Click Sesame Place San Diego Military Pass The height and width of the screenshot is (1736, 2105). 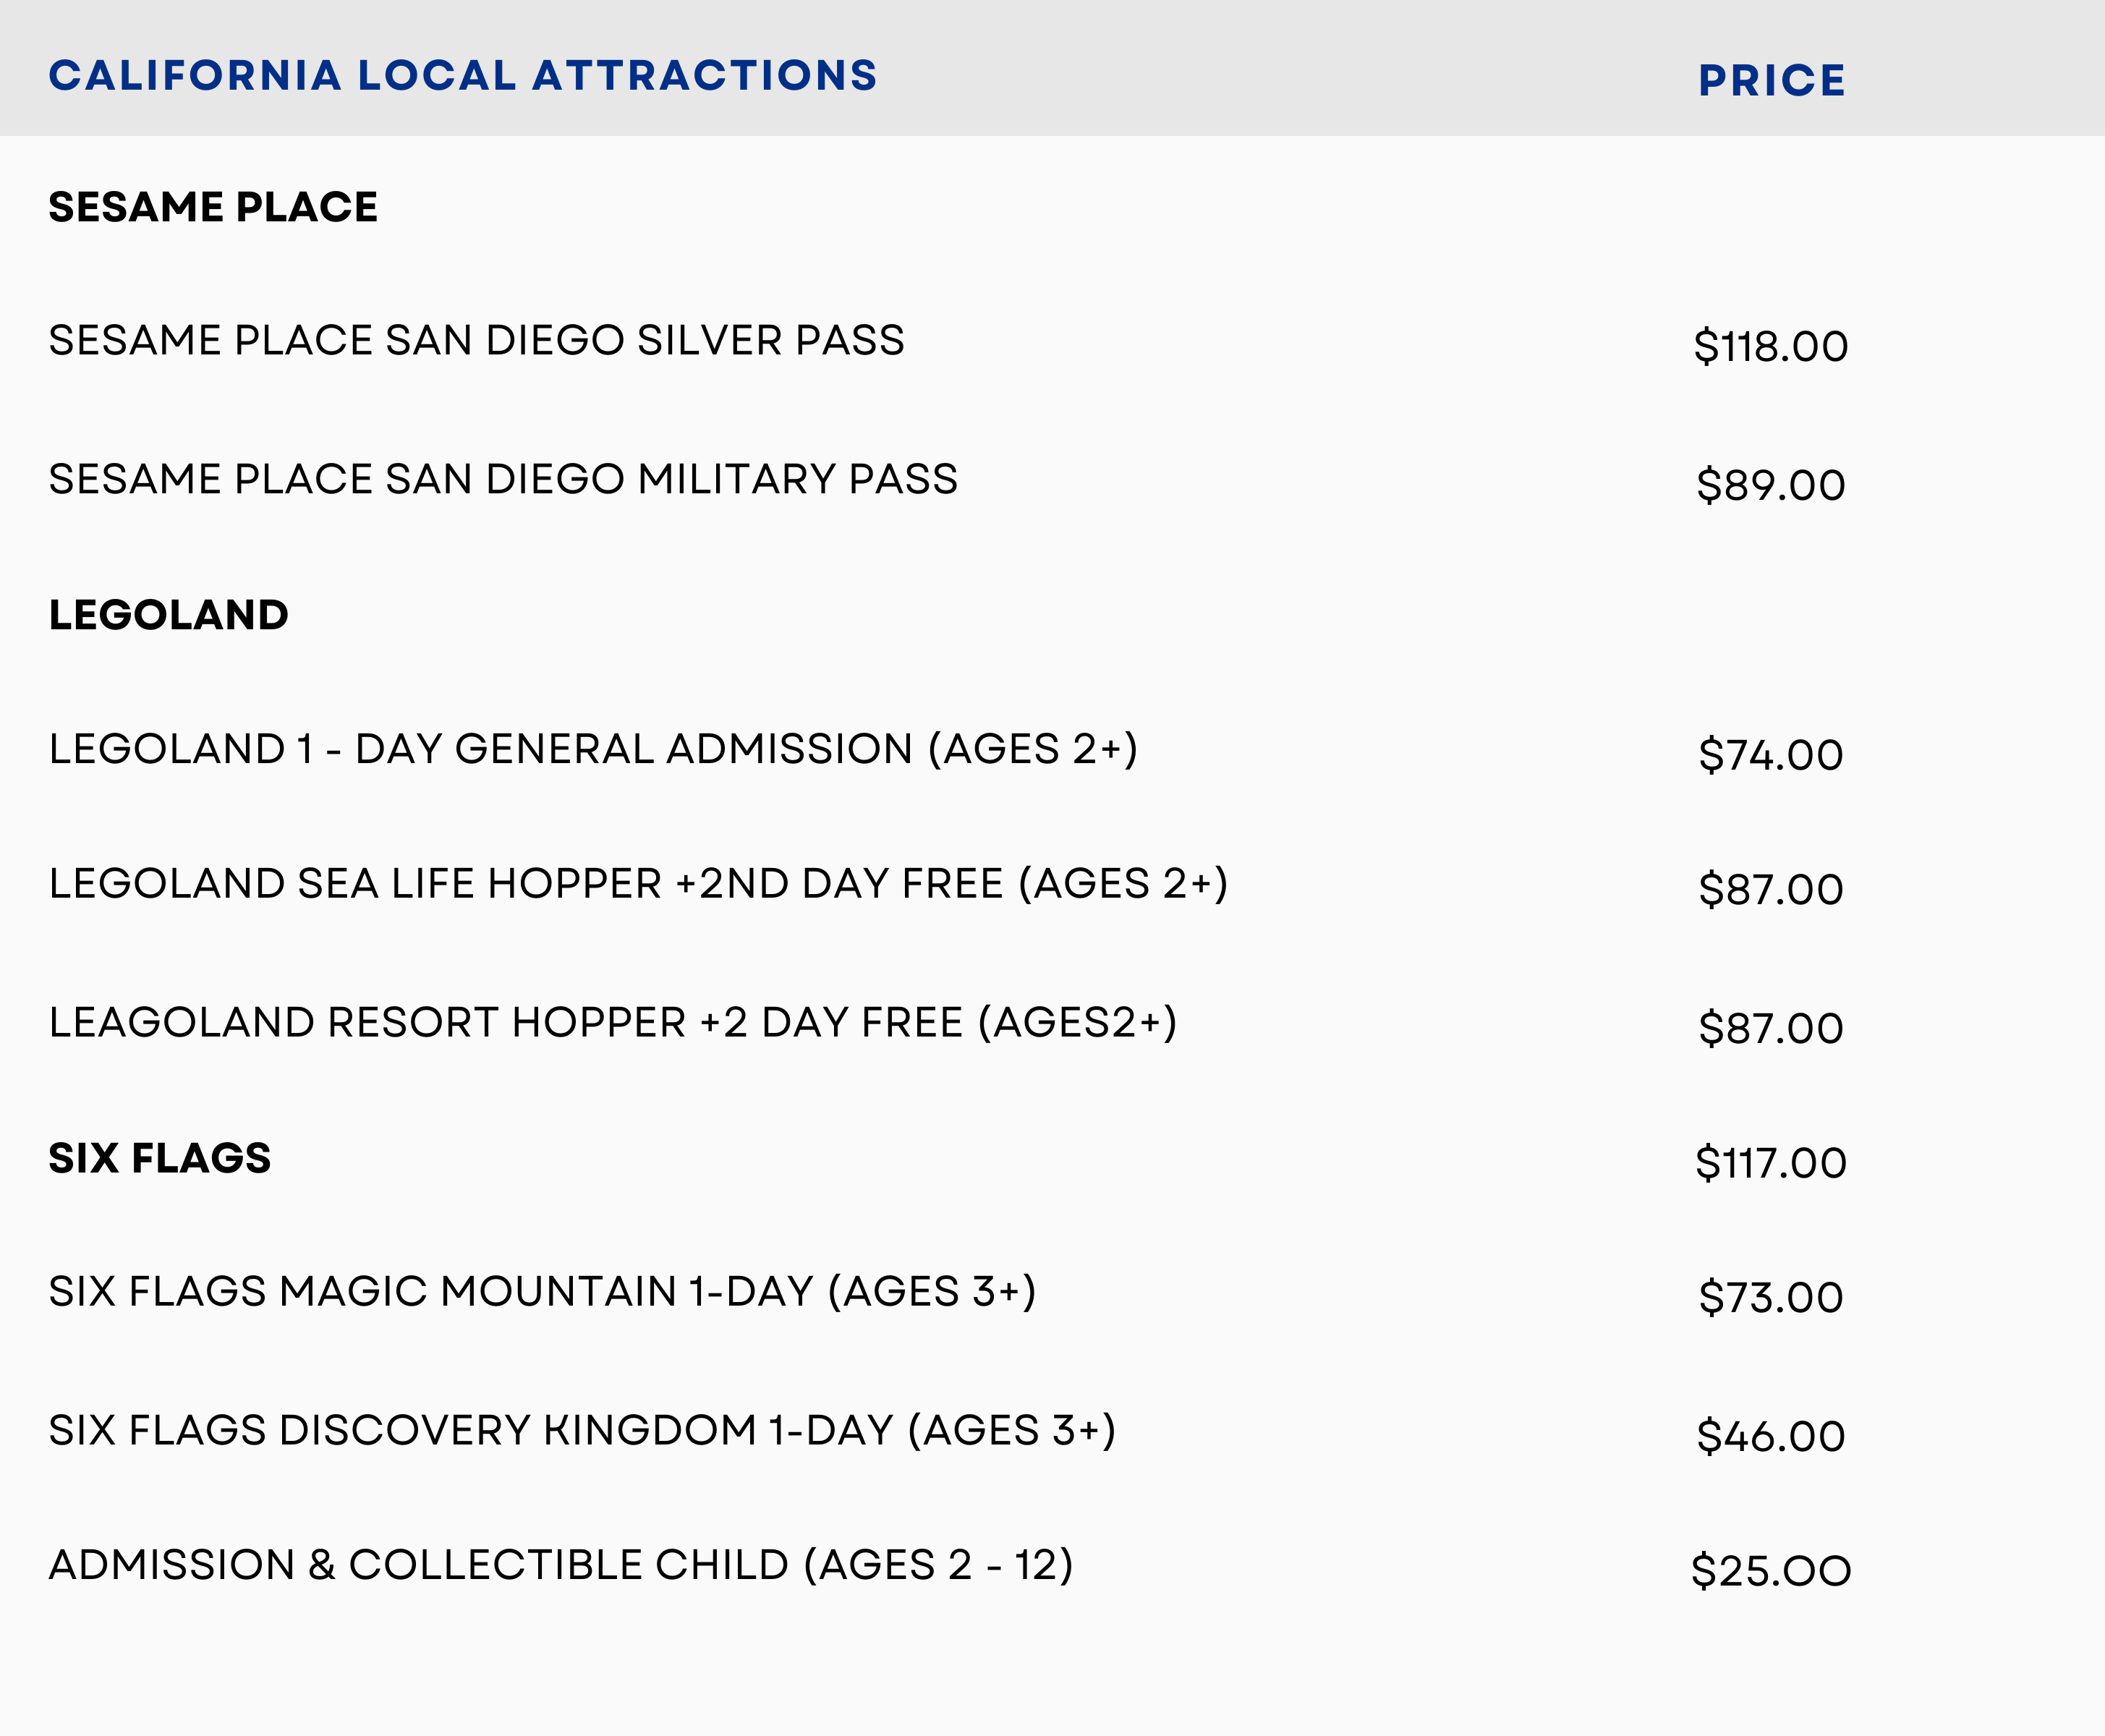(503, 480)
